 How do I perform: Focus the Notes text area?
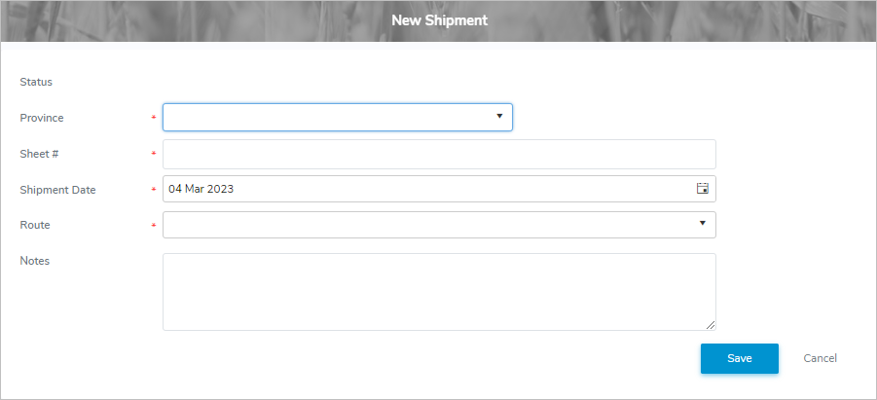(x=439, y=291)
